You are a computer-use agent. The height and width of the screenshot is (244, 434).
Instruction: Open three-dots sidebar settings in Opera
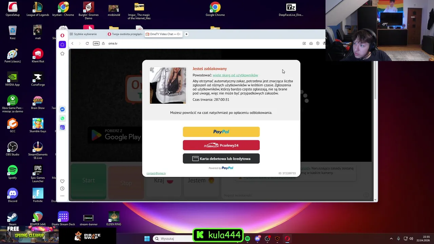click(62, 196)
